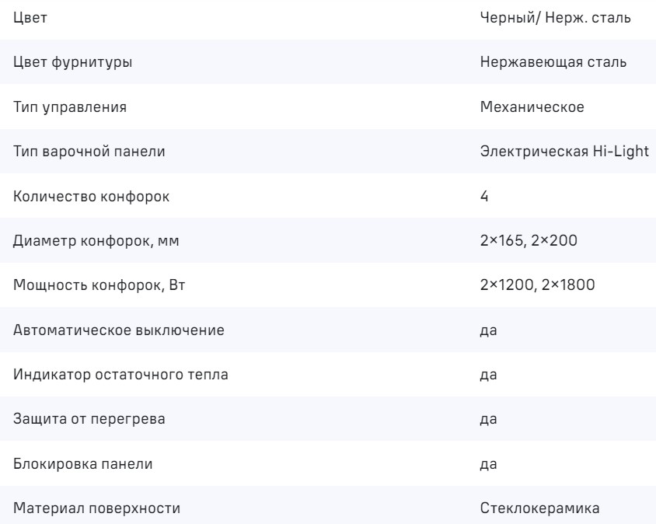This screenshot has height=524, width=656.
Task: Click the "Цвет фурнитуры" label
Action: pyautogui.click(x=72, y=62)
